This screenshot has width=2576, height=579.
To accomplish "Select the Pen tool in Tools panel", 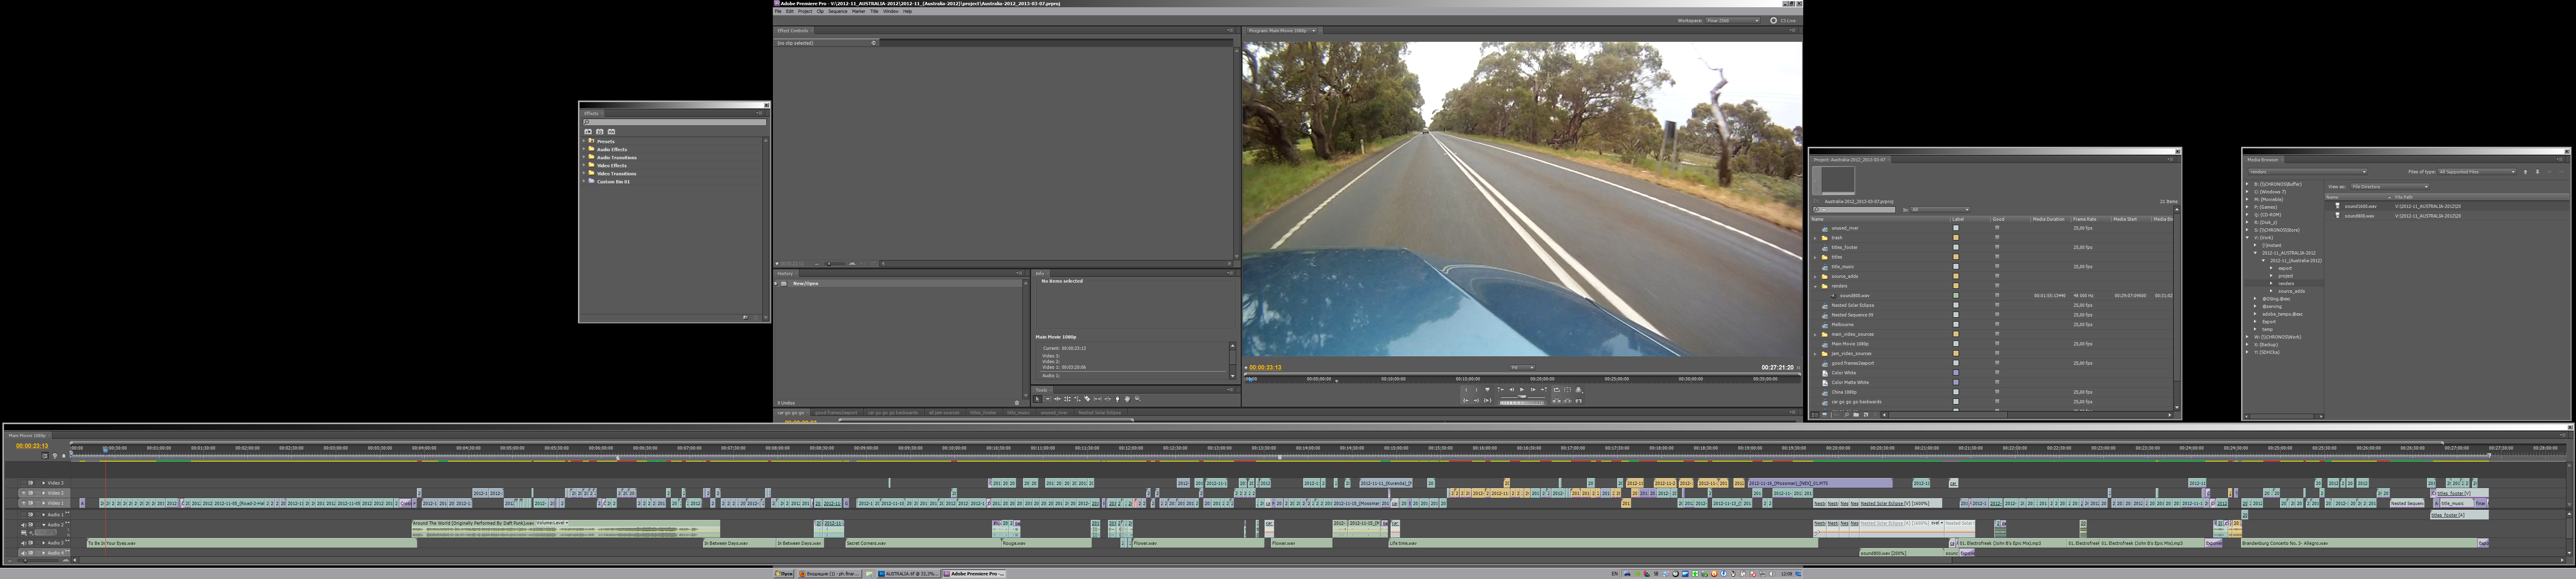I will [1118, 399].
